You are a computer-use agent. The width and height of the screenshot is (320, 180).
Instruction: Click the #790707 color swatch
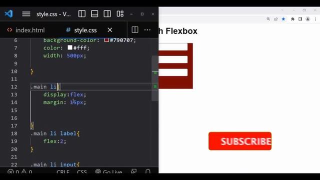[106, 40]
